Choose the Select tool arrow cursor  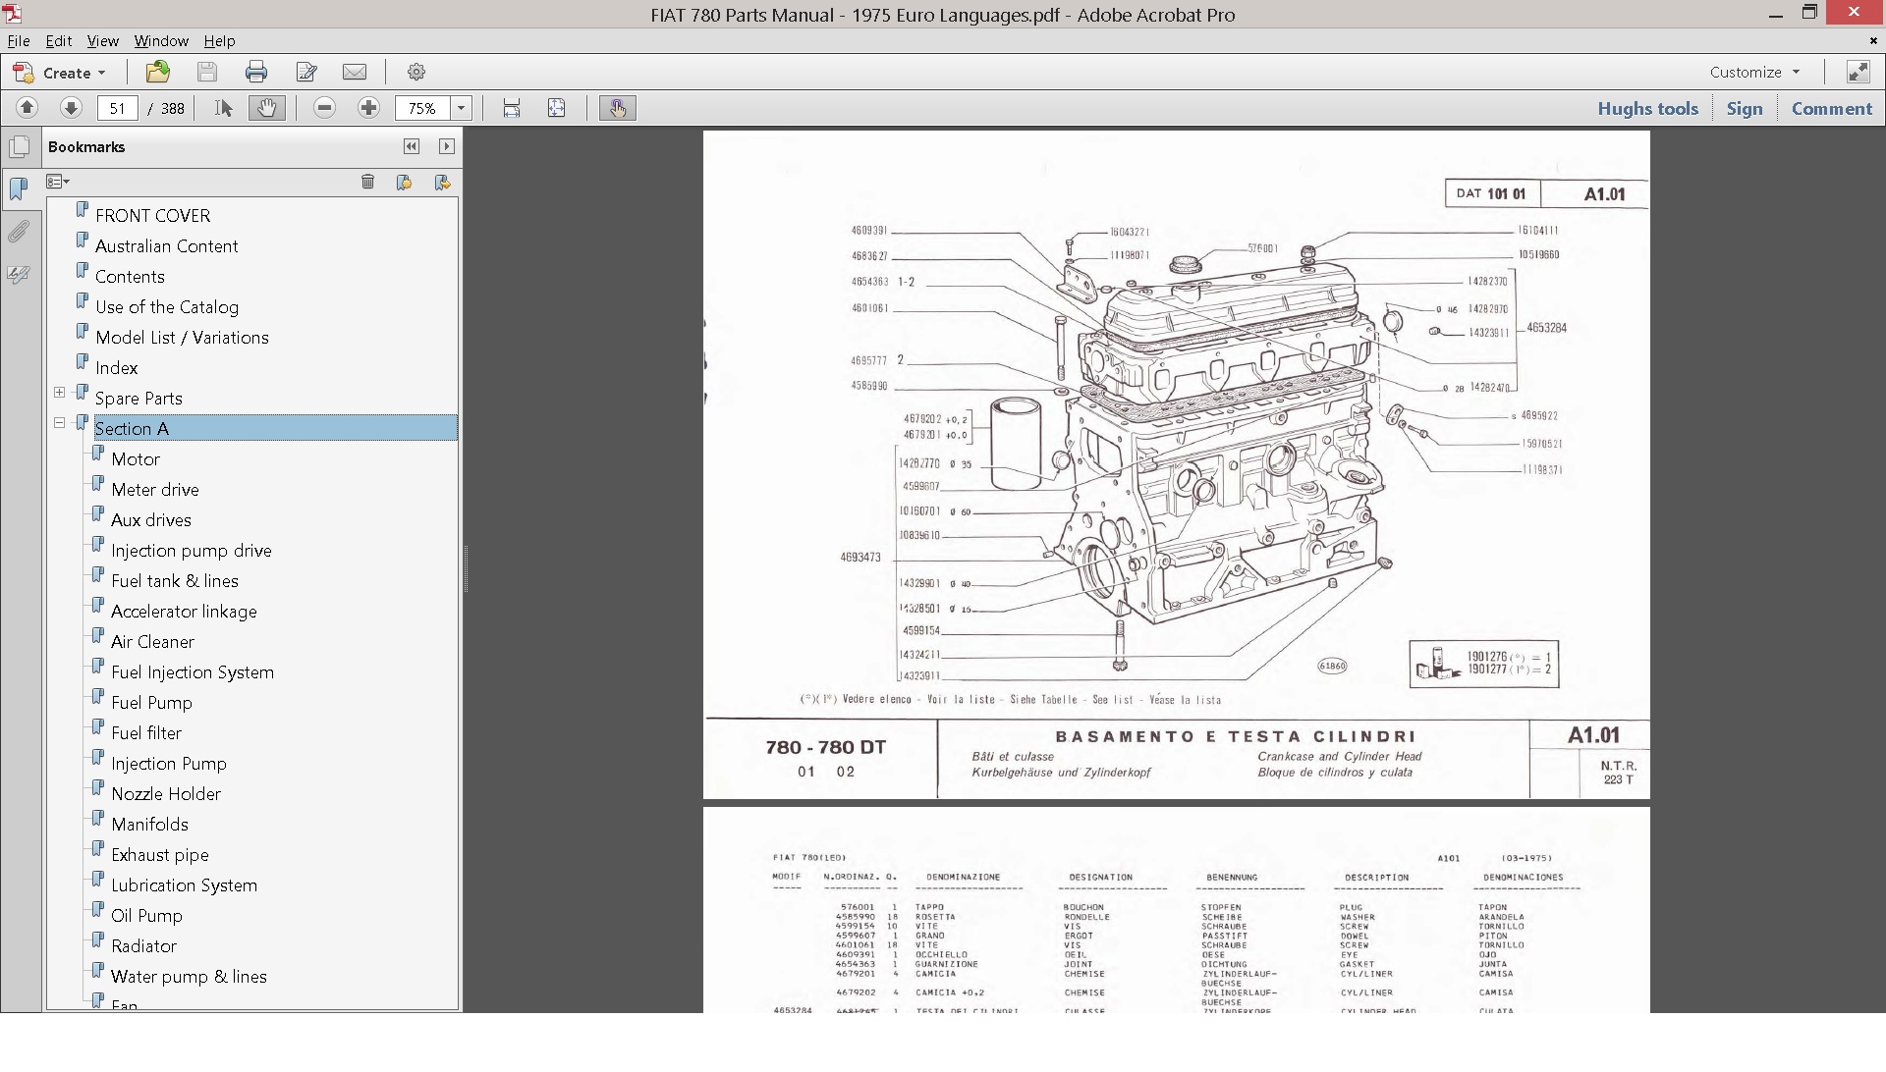(x=224, y=108)
